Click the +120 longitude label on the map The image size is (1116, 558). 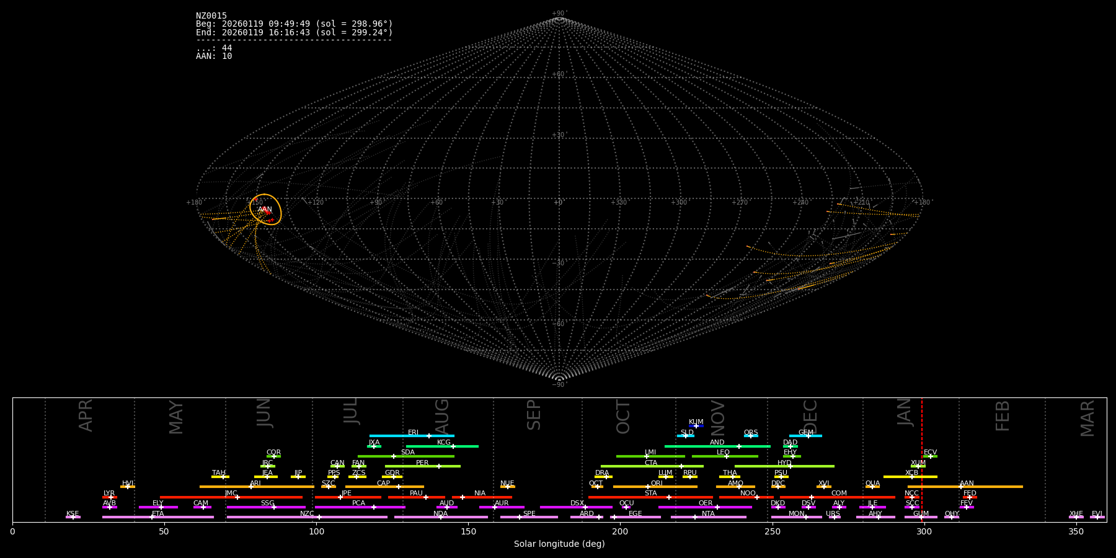tap(316, 203)
